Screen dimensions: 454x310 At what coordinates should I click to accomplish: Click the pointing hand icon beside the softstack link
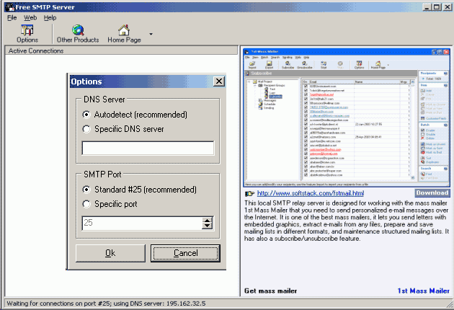249,194
